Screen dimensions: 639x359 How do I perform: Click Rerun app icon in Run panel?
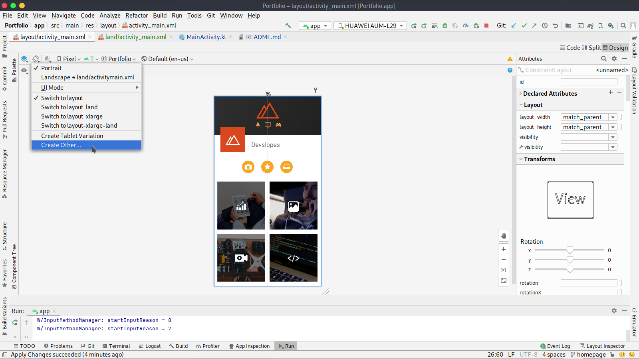point(15,322)
